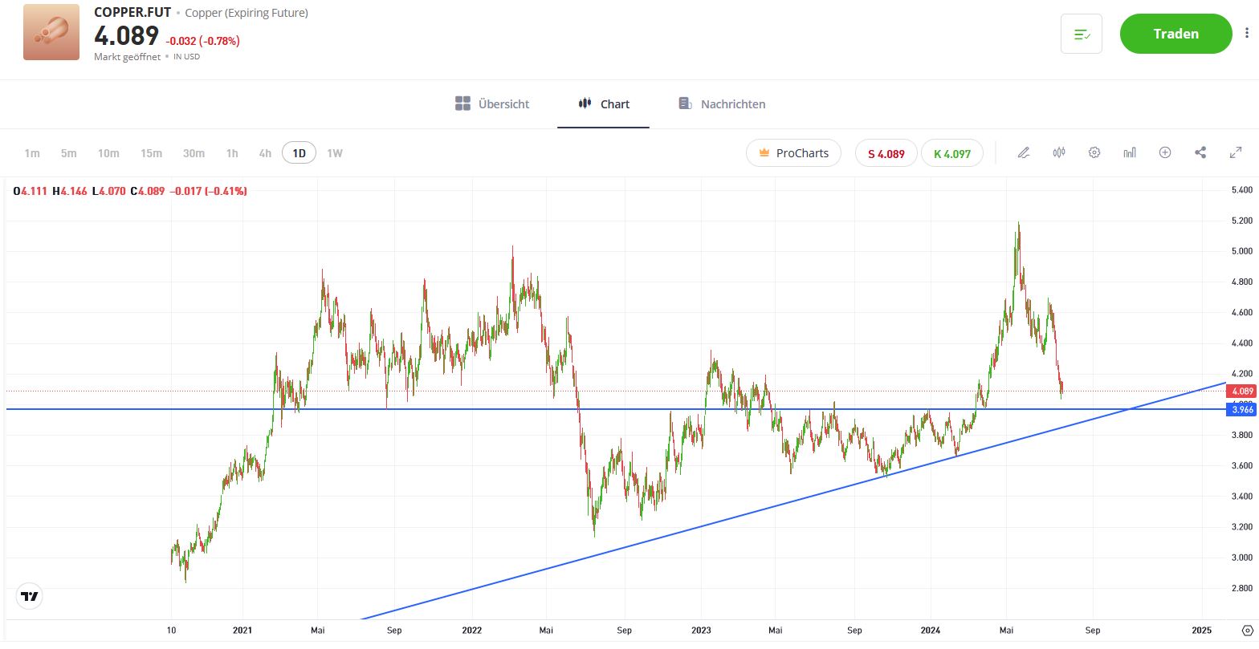This screenshot has height=649, width=1259.
Task: Open the Nachrichten tab
Action: click(x=721, y=104)
